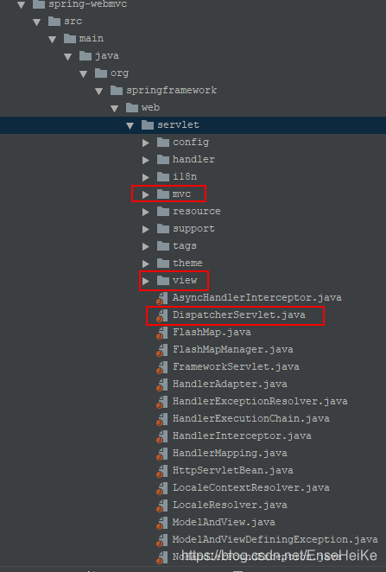Screen dimensions: 386x572
Task: Click the HandlerExceptionResolver.java file icon
Action: 162,402
